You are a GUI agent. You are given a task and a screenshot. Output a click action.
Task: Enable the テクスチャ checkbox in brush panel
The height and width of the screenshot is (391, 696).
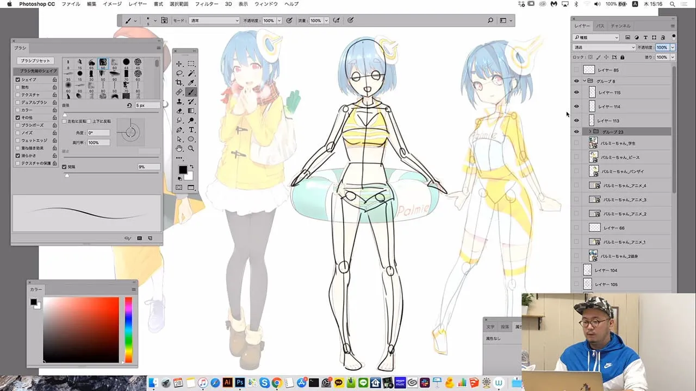pos(18,94)
